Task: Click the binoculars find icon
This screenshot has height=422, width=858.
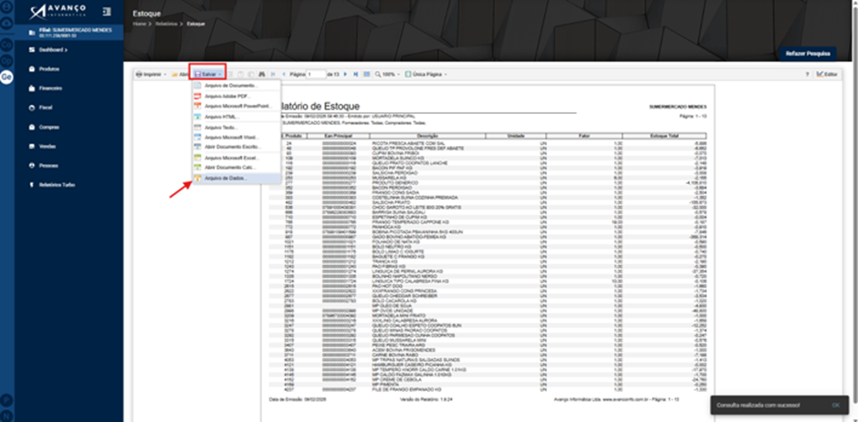Action: (262, 74)
